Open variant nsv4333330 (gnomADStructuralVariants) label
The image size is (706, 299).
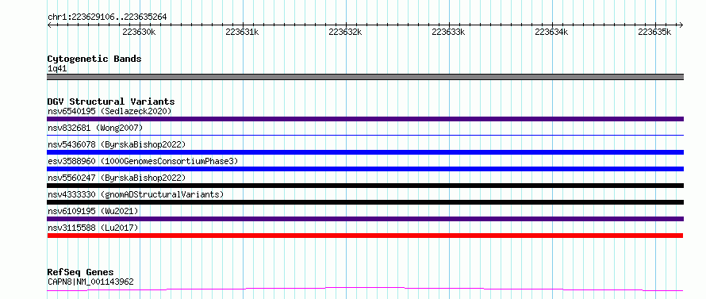136,194
